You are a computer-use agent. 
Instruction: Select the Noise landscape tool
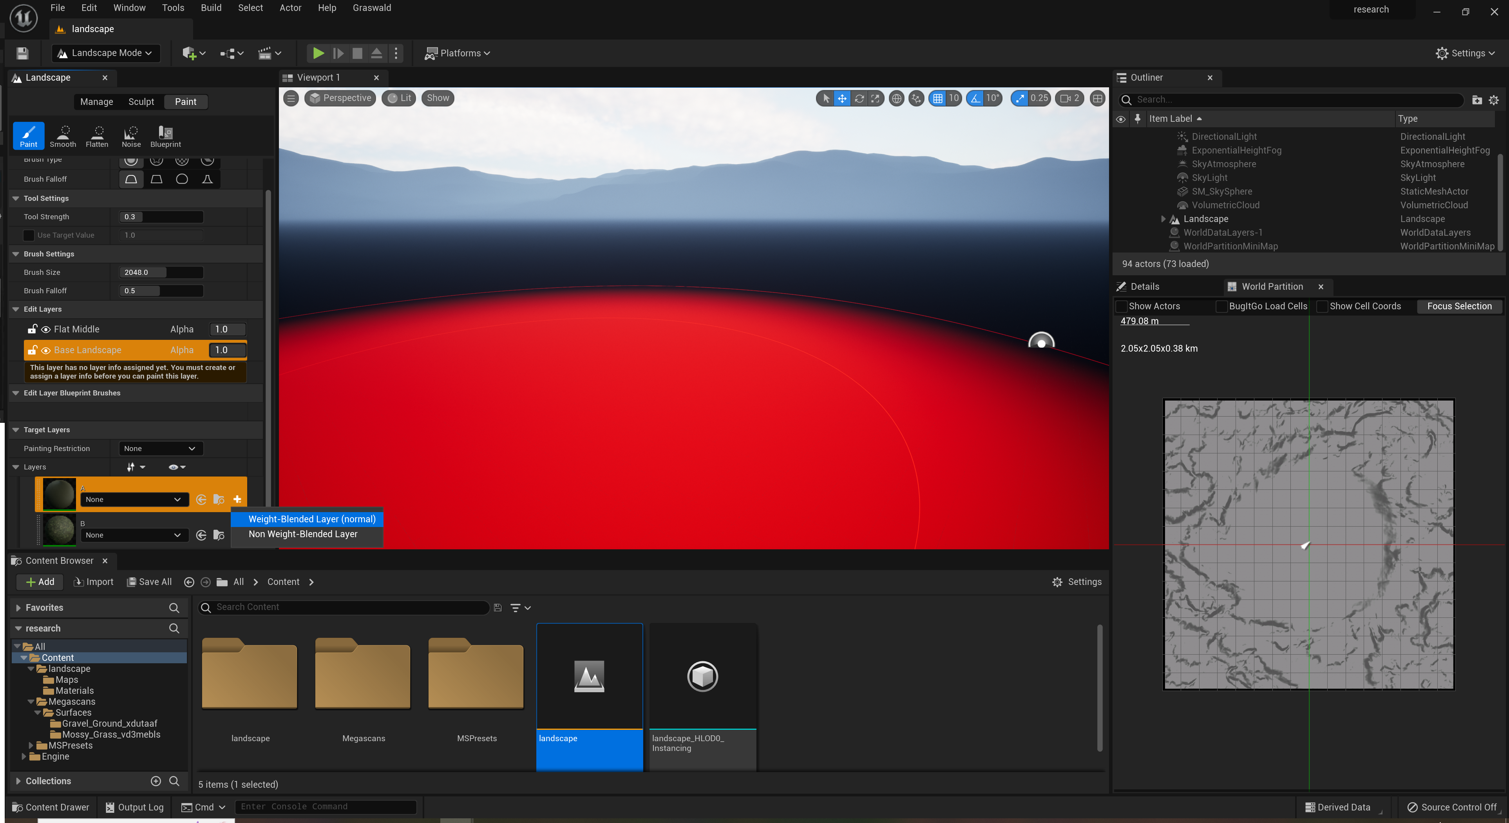click(x=130, y=136)
